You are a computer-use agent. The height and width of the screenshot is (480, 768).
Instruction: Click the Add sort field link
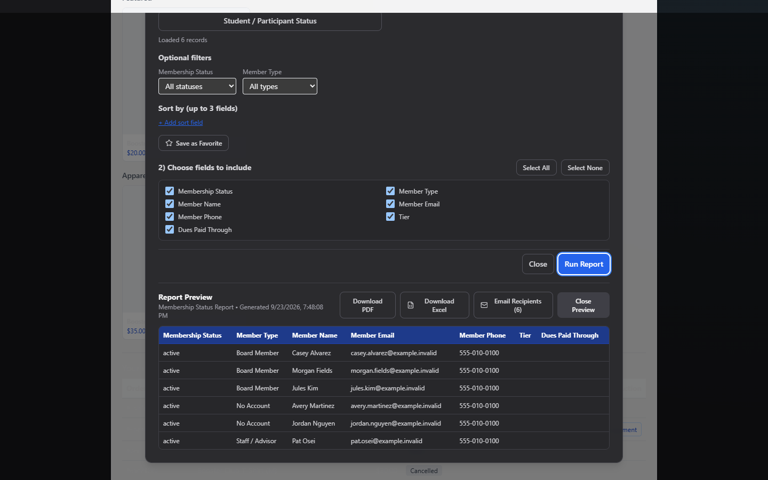tap(181, 123)
